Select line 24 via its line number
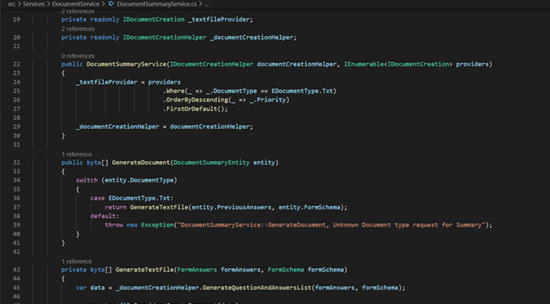Image resolution: width=550 pixels, height=304 pixels. (x=16, y=82)
